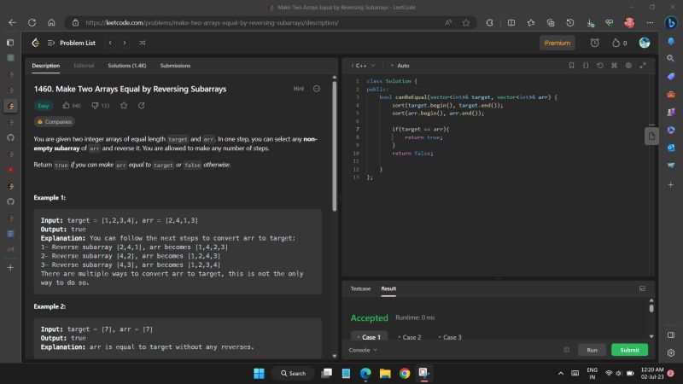Open editor settings gear icon

click(x=628, y=66)
